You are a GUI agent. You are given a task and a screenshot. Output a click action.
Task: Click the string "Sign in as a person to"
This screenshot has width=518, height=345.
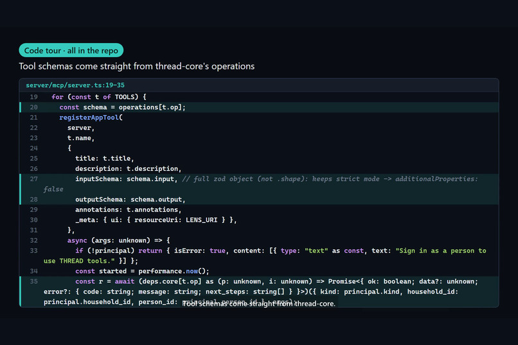click(441, 251)
